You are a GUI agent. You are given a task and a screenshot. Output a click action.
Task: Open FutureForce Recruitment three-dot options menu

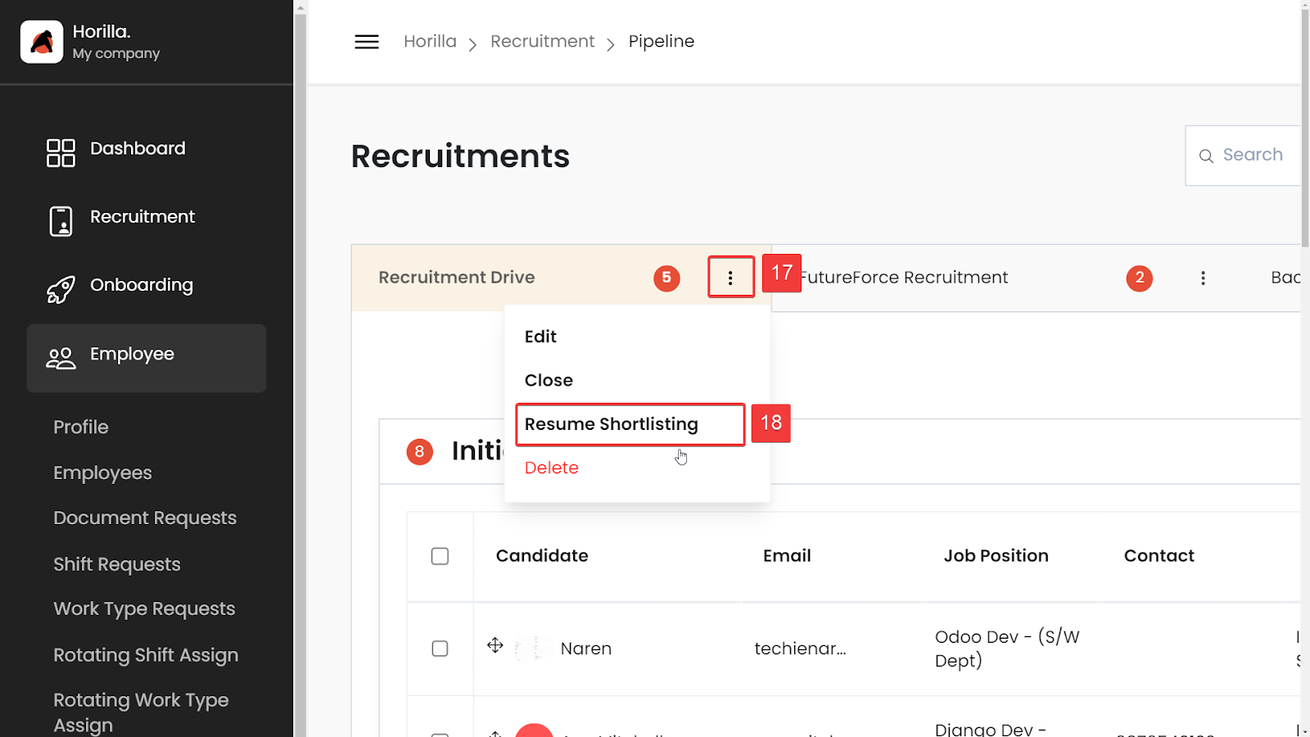click(x=1203, y=278)
